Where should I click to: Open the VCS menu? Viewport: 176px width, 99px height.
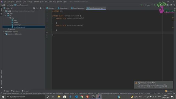54,2
